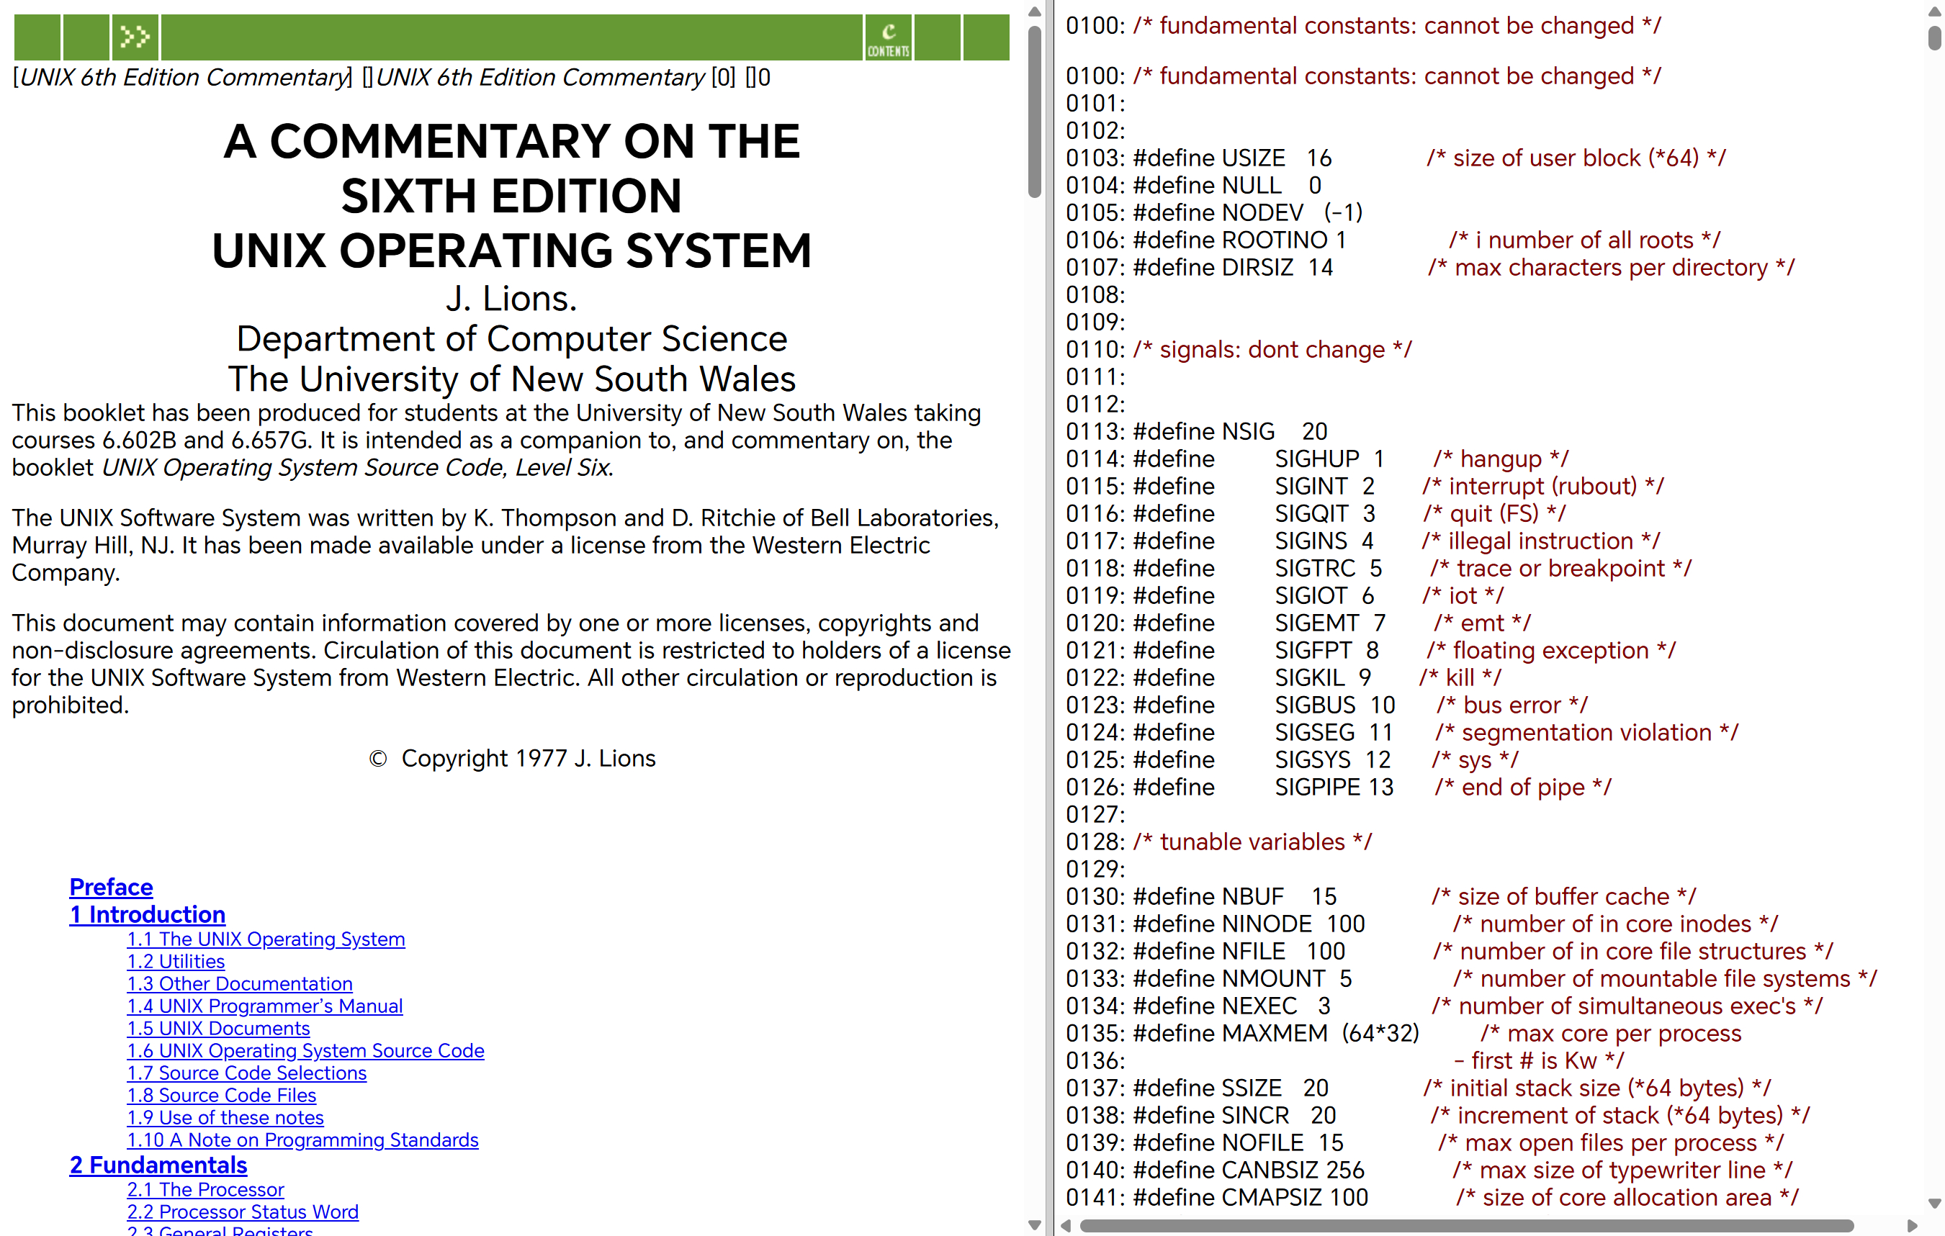Open 1.10 A Note on Programming Standards
The height and width of the screenshot is (1236, 1945).
(x=303, y=1140)
